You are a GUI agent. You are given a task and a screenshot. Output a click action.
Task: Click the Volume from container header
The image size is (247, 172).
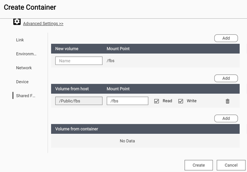pyautogui.click(x=77, y=129)
